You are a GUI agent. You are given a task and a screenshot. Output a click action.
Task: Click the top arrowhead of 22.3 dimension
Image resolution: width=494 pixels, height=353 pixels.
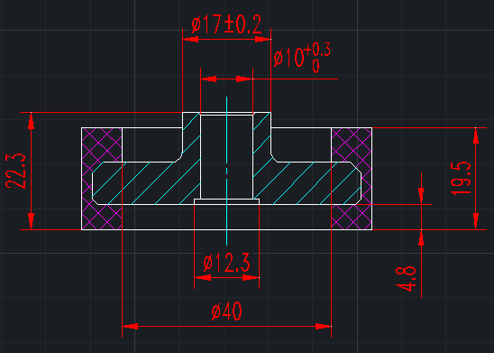pyautogui.click(x=31, y=121)
